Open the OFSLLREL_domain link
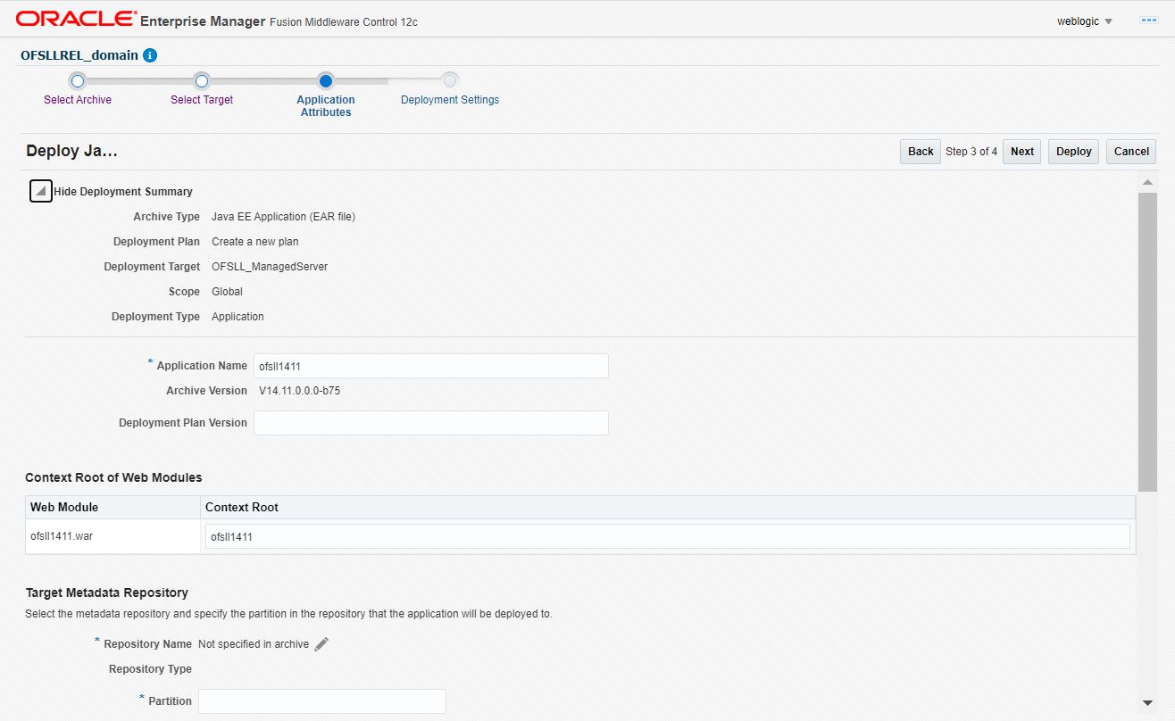Image resolution: width=1175 pixels, height=721 pixels. pos(79,55)
